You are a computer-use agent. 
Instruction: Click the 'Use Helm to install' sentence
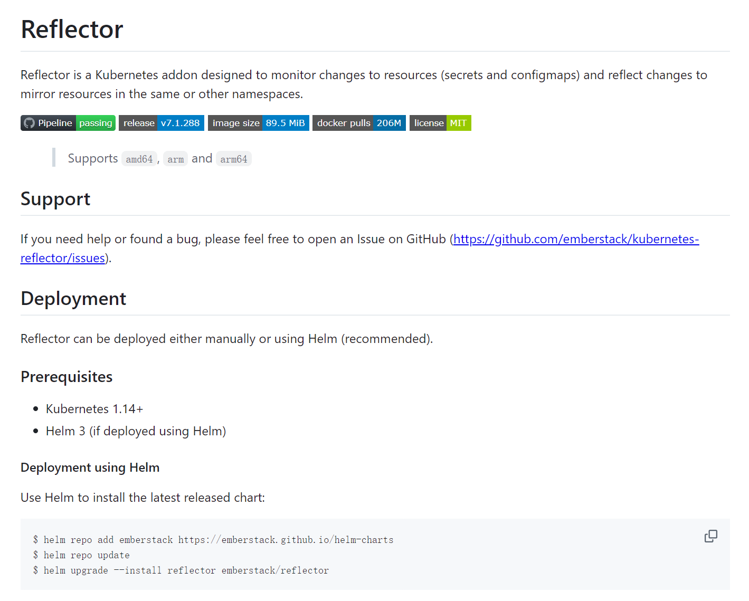click(143, 498)
